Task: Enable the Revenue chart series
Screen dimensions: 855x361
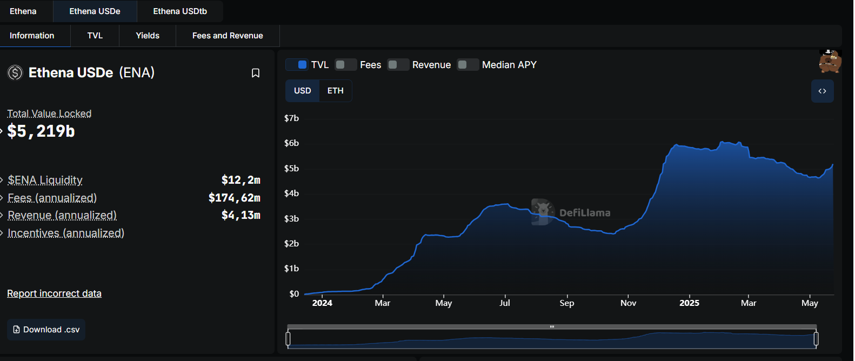Action: [398, 65]
